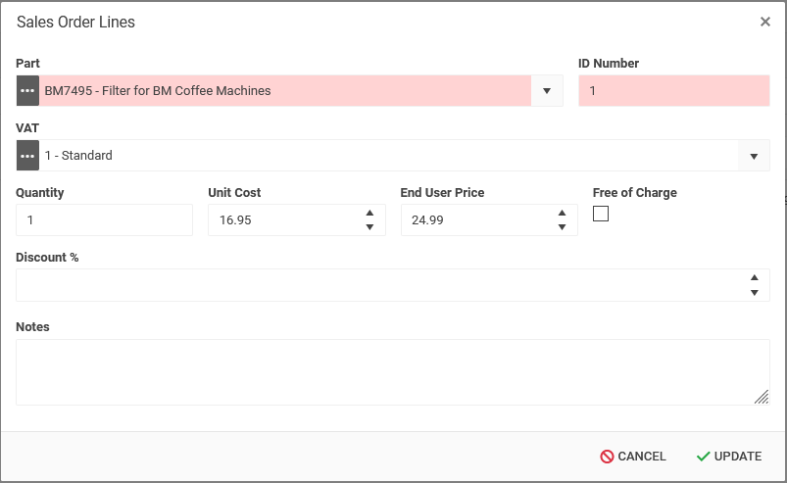Decrease Unit Cost with down arrow
Viewport: 787px width, 483px height.
(x=369, y=227)
